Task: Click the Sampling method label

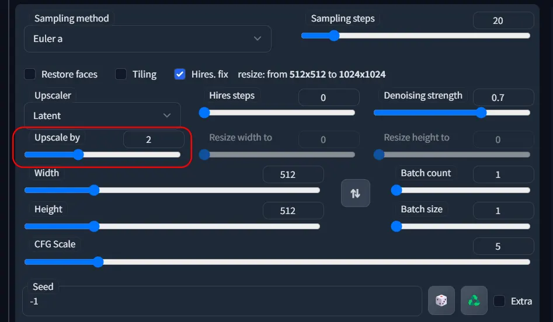Action: [x=72, y=18]
